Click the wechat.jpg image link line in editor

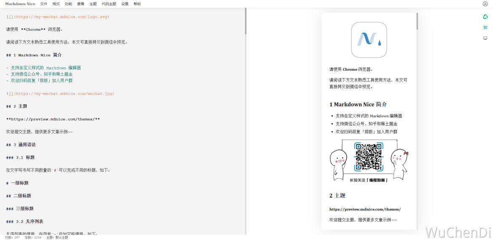(x=60, y=93)
